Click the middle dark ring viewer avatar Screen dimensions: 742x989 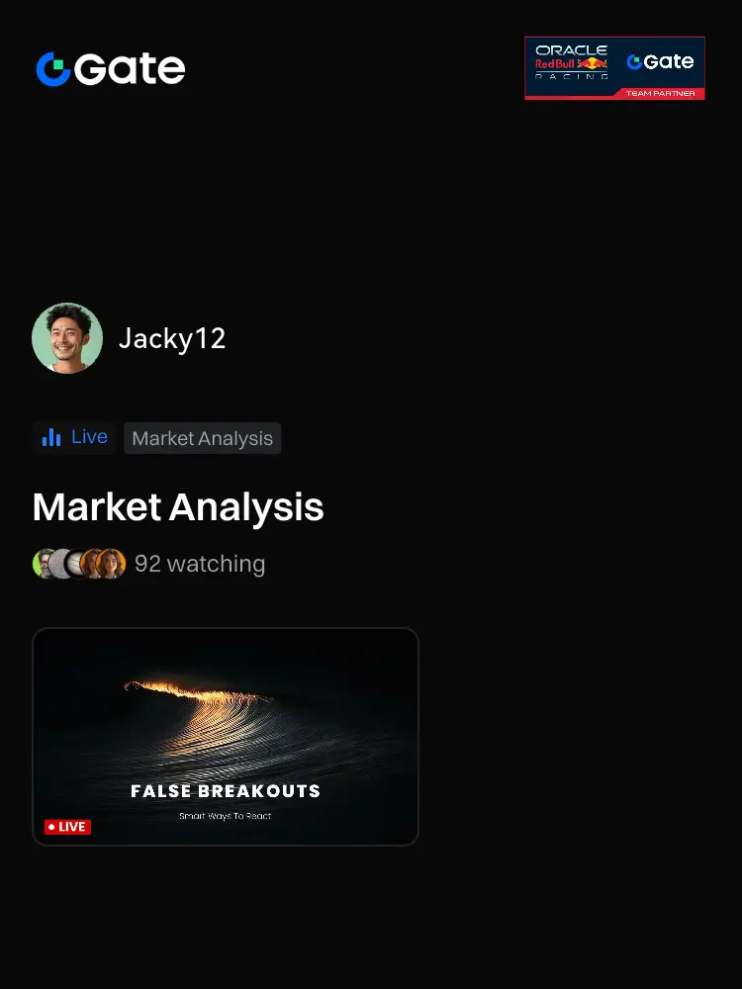(x=76, y=564)
